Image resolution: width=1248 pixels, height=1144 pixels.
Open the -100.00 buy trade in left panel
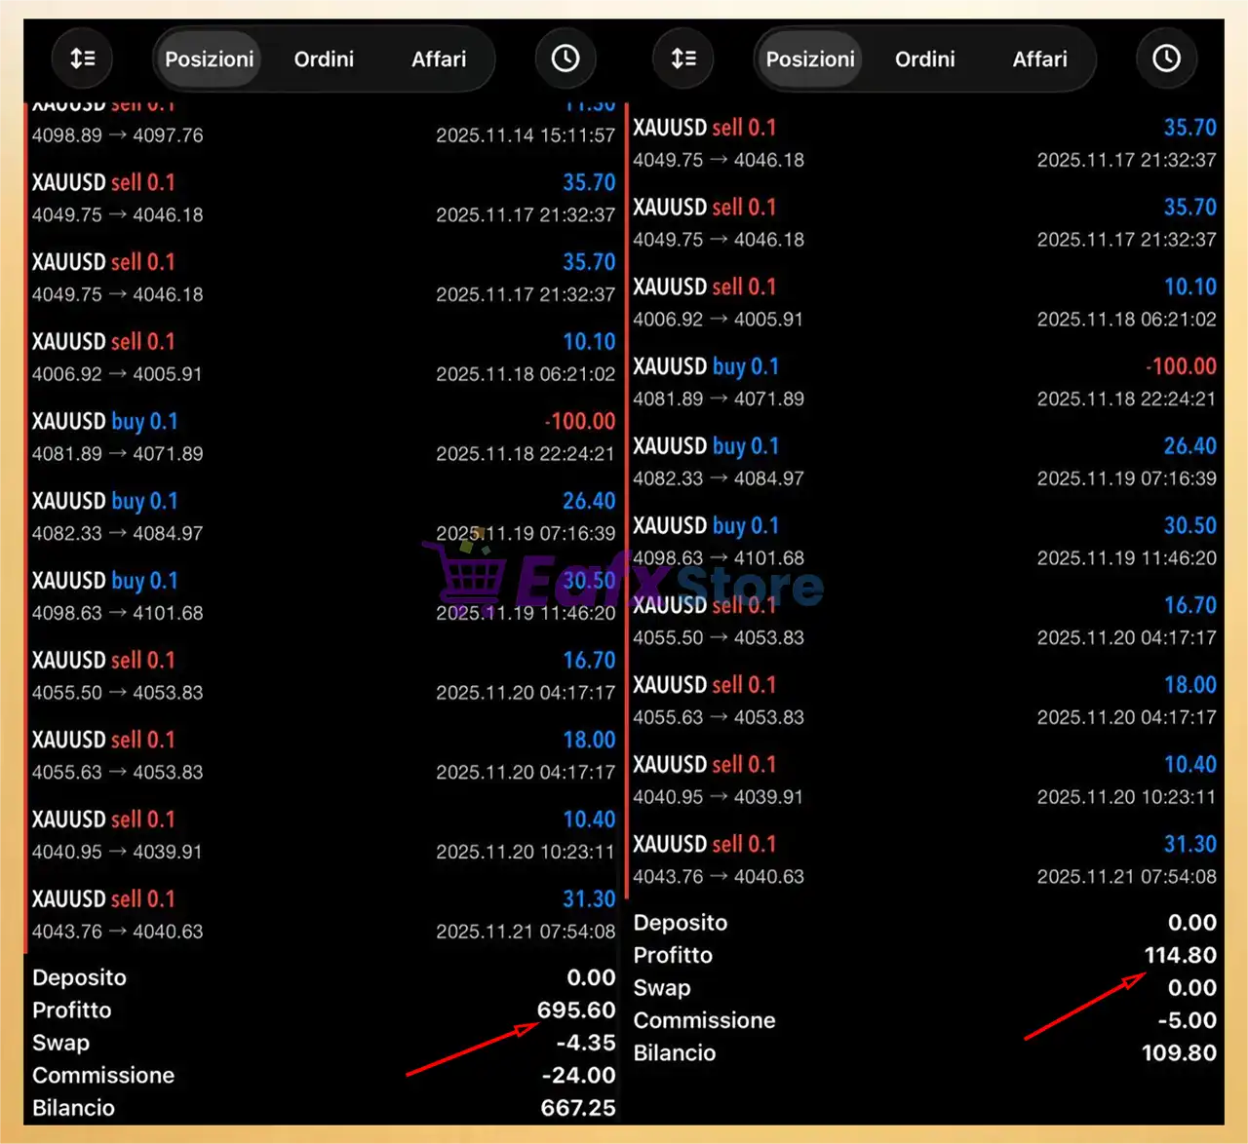(x=322, y=437)
